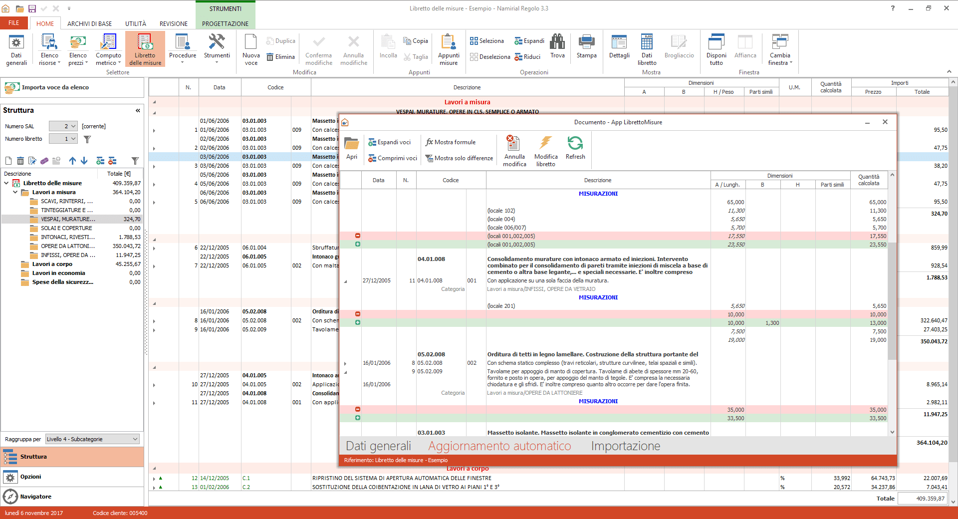The height and width of the screenshot is (519, 958).
Task: Toggle Mostra solo differenze filter
Action: 459,158
